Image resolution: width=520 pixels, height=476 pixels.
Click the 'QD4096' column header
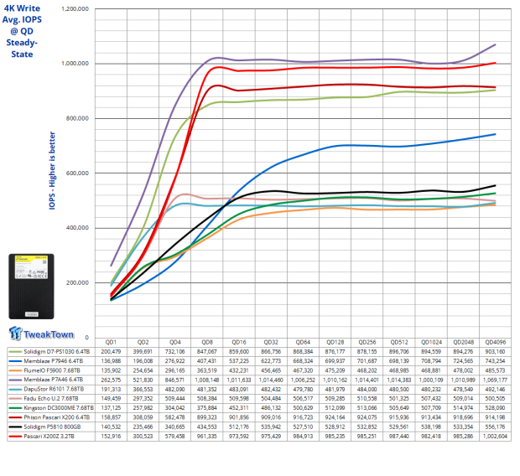496,342
